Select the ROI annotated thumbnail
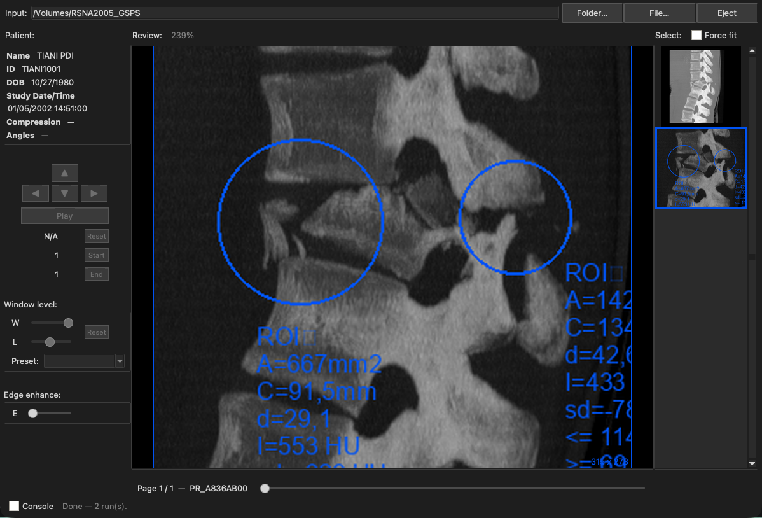 [701, 168]
